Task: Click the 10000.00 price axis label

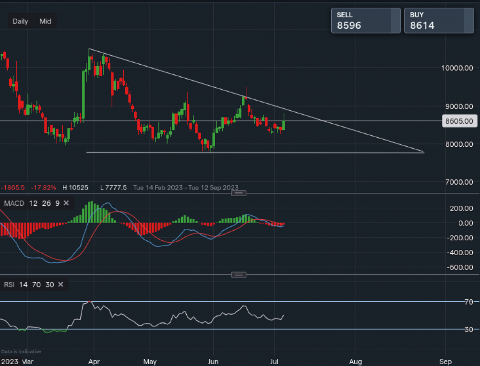Action: pyautogui.click(x=457, y=68)
